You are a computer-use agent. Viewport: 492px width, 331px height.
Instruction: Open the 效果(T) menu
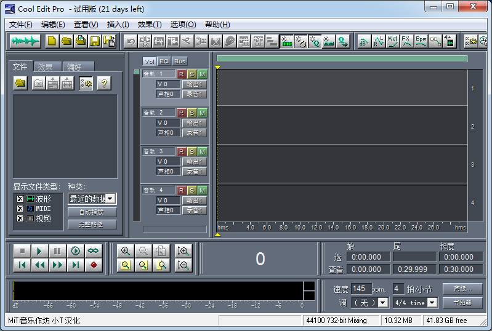(150, 25)
